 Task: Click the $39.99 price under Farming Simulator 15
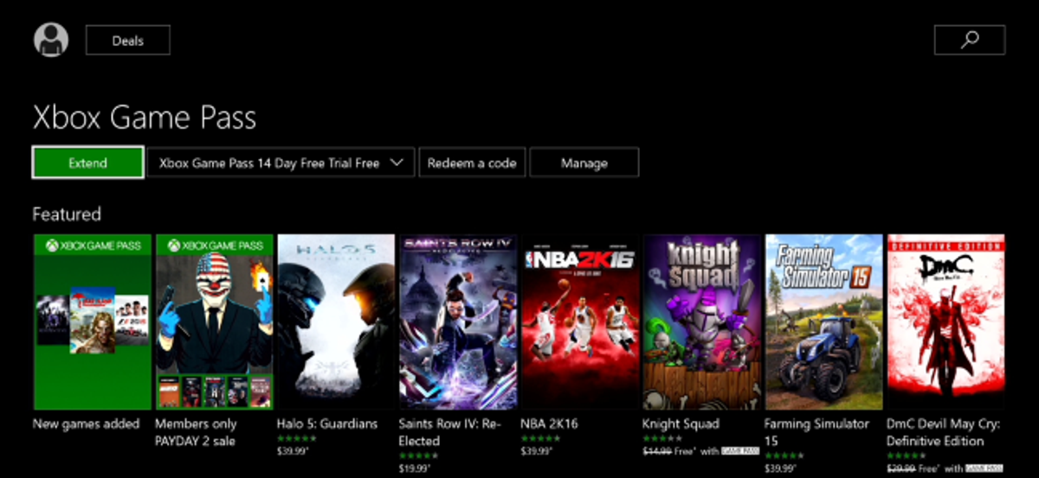click(x=779, y=468)
